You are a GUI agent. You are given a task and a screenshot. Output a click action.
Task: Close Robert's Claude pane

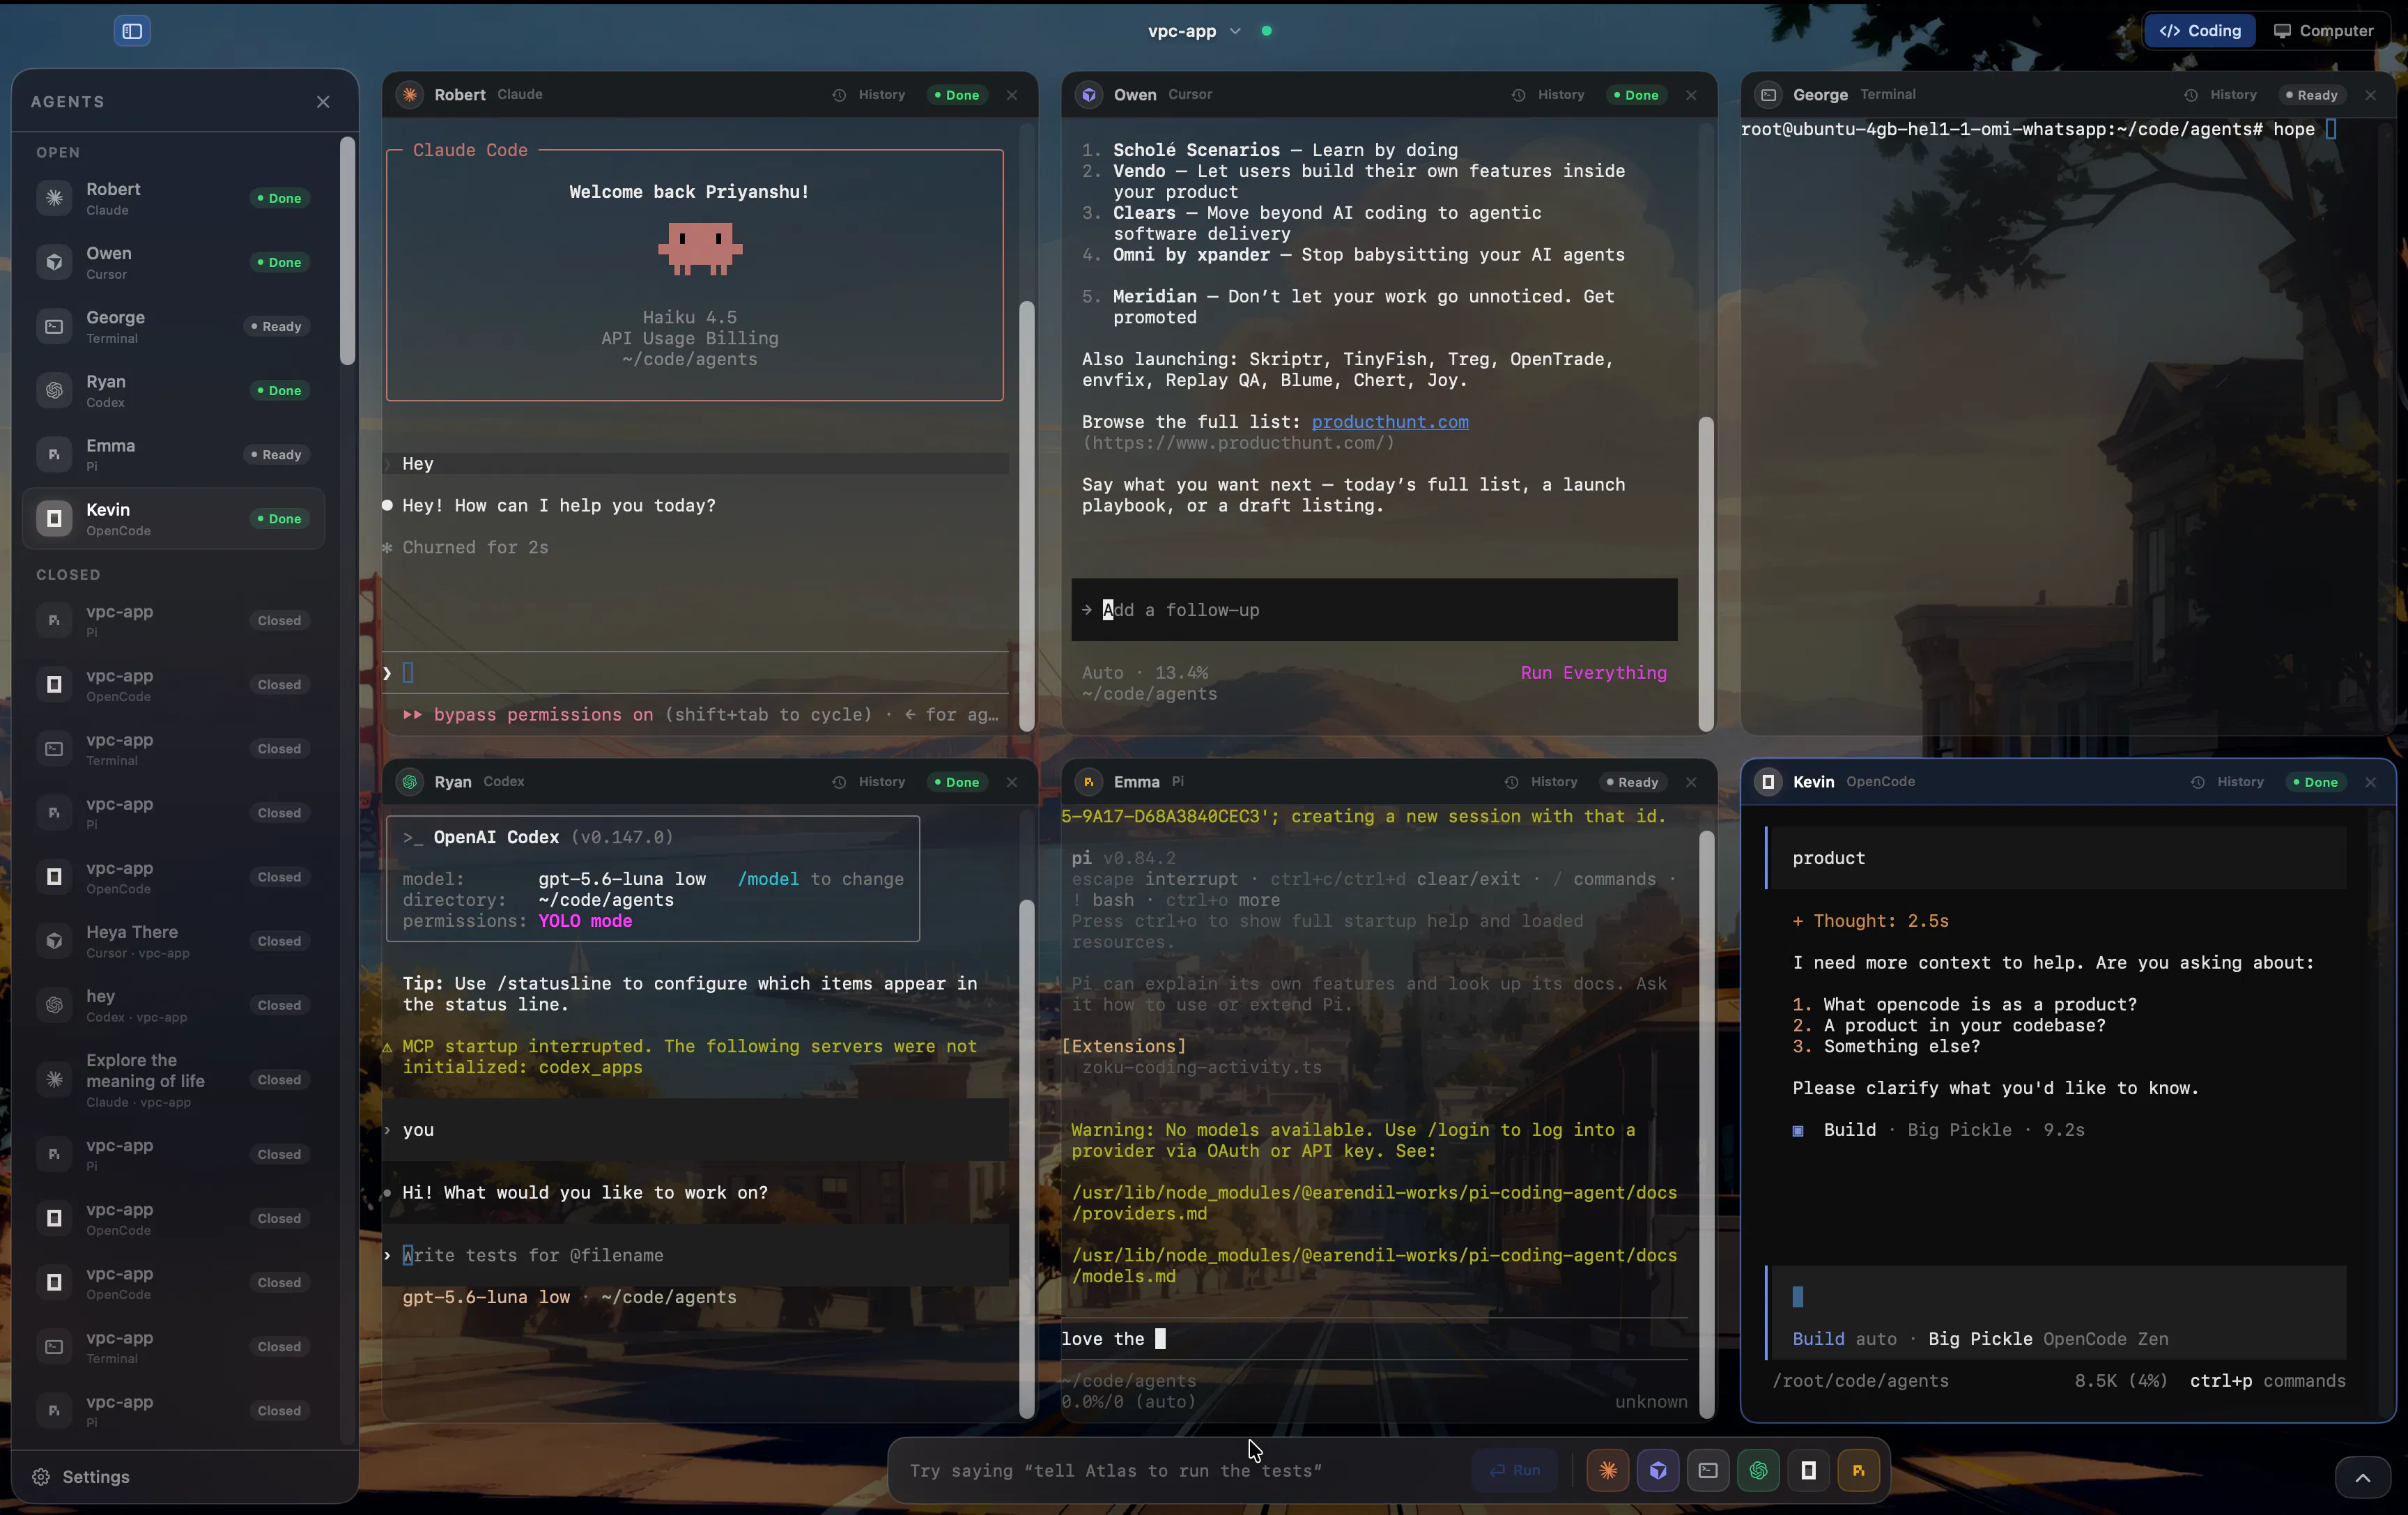pyautogui.click(x=1012, y=95)
